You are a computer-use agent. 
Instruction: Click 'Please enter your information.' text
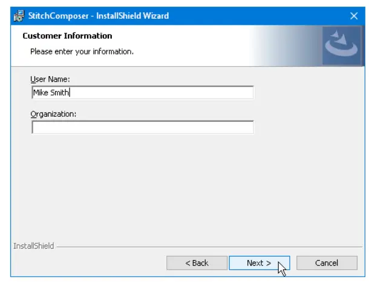pos(82,51)
